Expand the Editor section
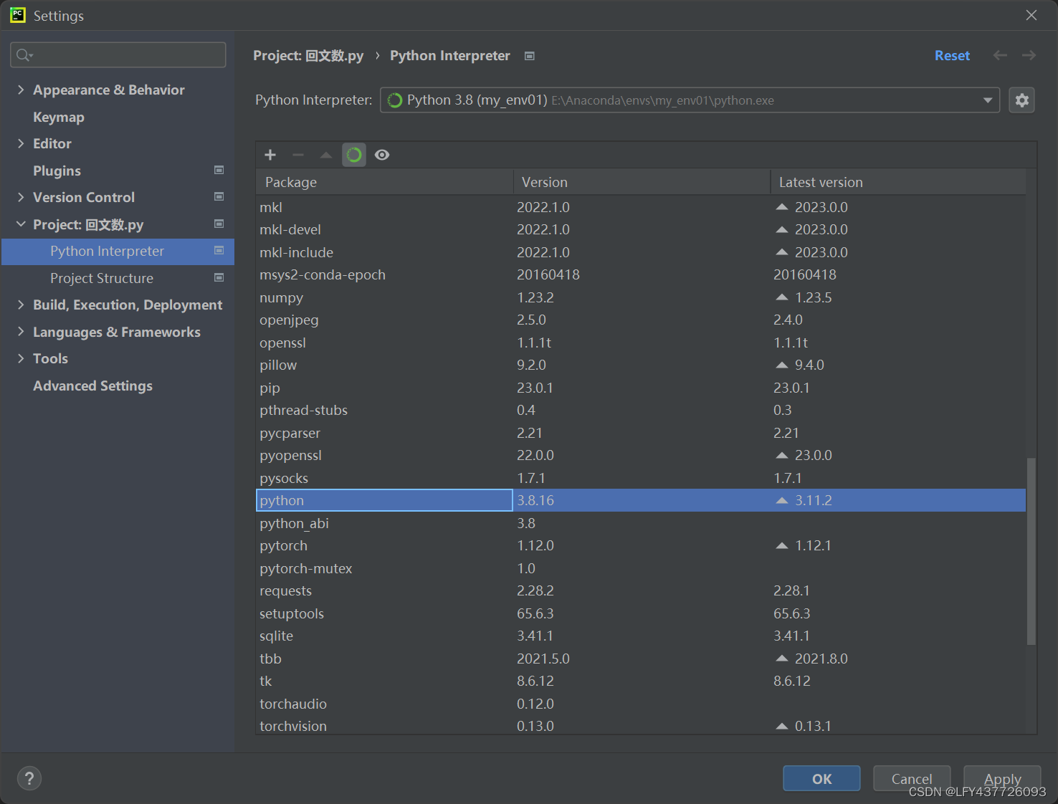The image size is (1058, 804). pyautogui.click(x=21, y=143)
